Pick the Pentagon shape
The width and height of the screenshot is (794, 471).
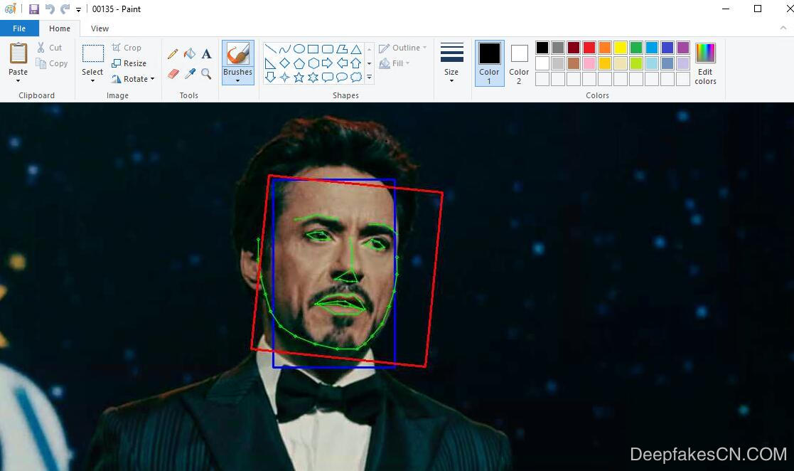coord(299,63)
